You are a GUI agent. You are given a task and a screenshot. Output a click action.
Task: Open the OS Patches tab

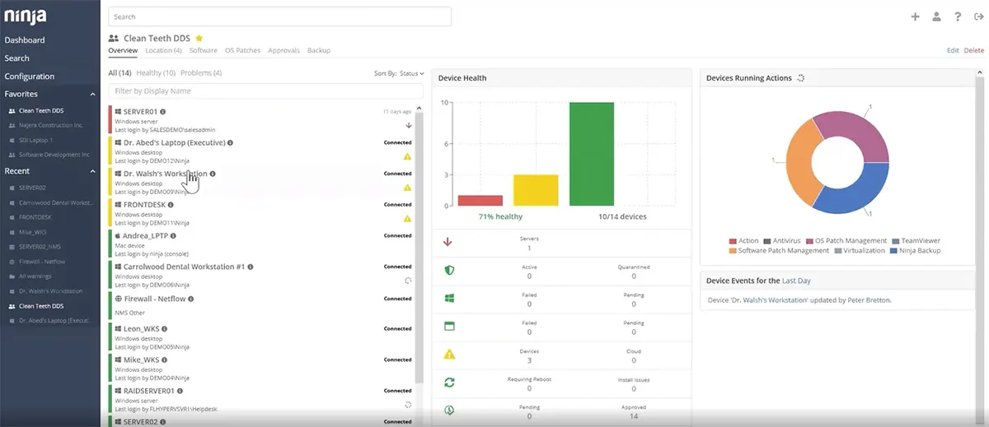pyautogui.click(x=242, y=50)
